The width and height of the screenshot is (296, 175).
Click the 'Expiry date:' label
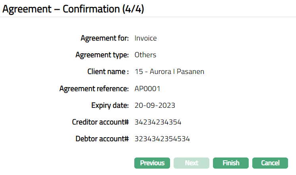pos(110,105)
